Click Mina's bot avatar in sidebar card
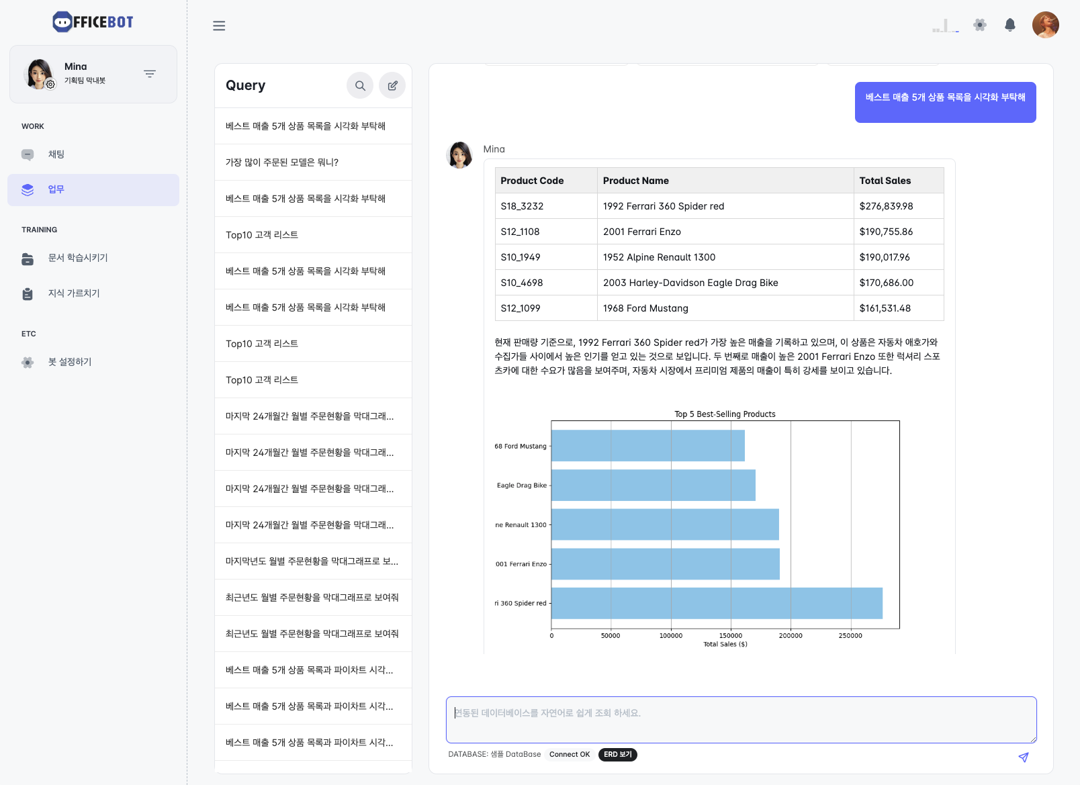The width and height of the screenshot is (1080, 785). pyautogui.click(x=39, y=74)
